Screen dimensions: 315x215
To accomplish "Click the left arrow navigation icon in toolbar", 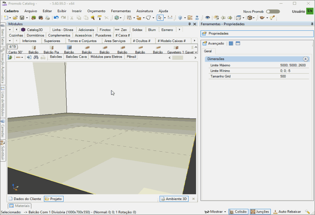I will pos(223,18).
